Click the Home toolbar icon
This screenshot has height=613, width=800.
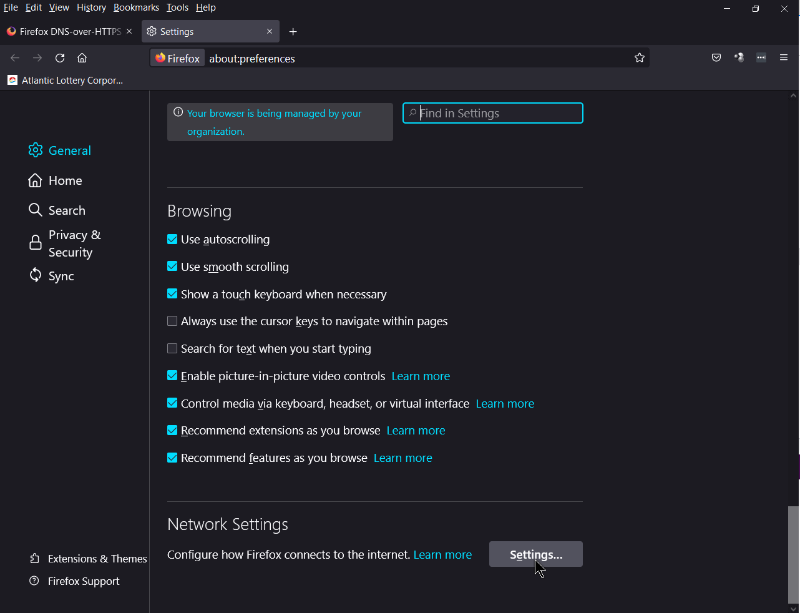(x=82, y=58)
